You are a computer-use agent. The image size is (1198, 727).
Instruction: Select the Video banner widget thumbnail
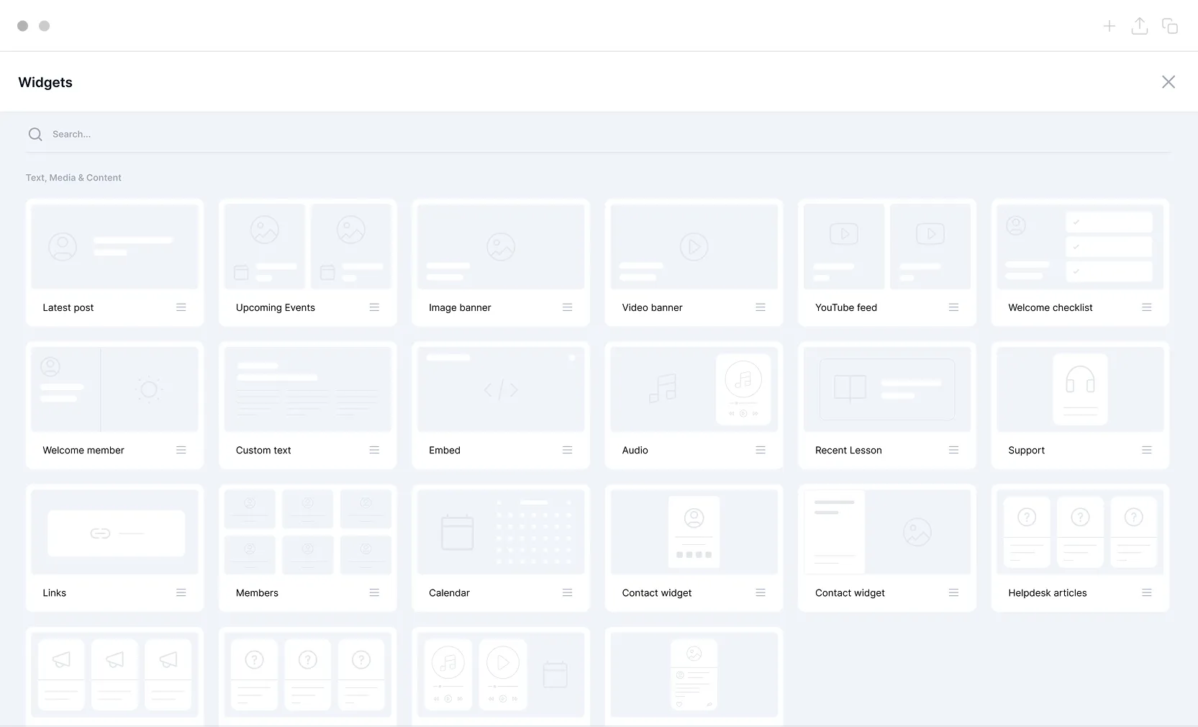[x=694, y=247]
